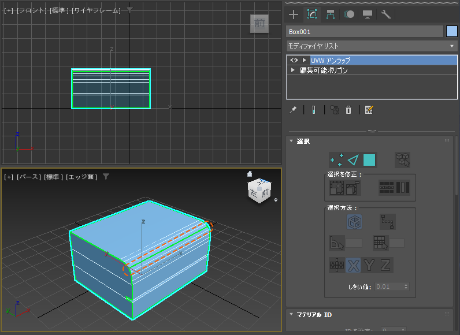Toggle Select By Element XYZ cubes icon
This screenshot has height=335, width=460.
[x=402, y=160]
